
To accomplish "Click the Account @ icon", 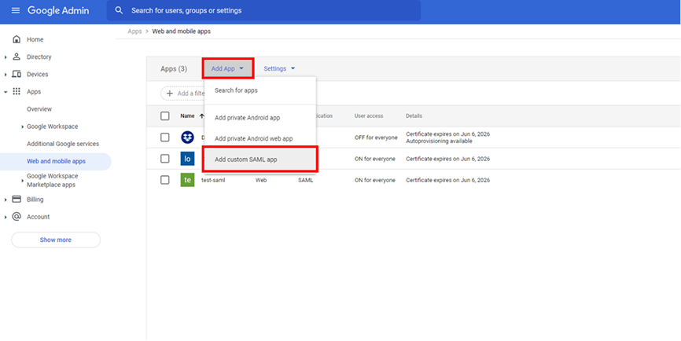I will 17,217.
